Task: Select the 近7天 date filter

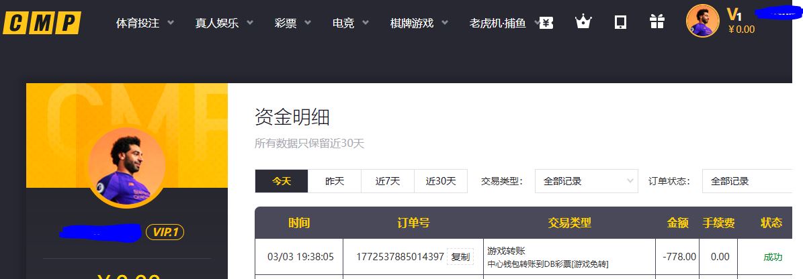Action: point(387,181)
